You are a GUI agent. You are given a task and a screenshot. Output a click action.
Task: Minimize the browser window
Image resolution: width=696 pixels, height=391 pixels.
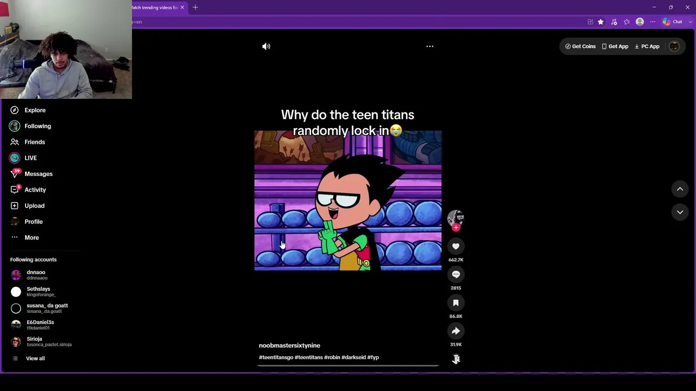654,8
